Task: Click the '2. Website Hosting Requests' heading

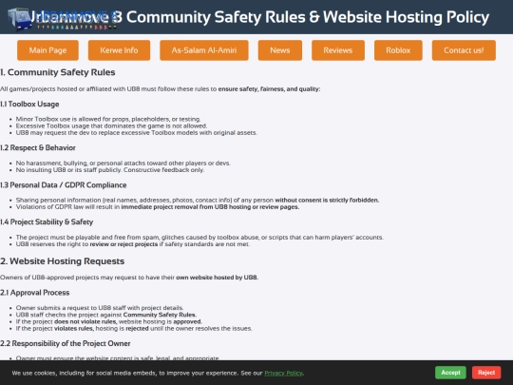Action: (62, 260)
